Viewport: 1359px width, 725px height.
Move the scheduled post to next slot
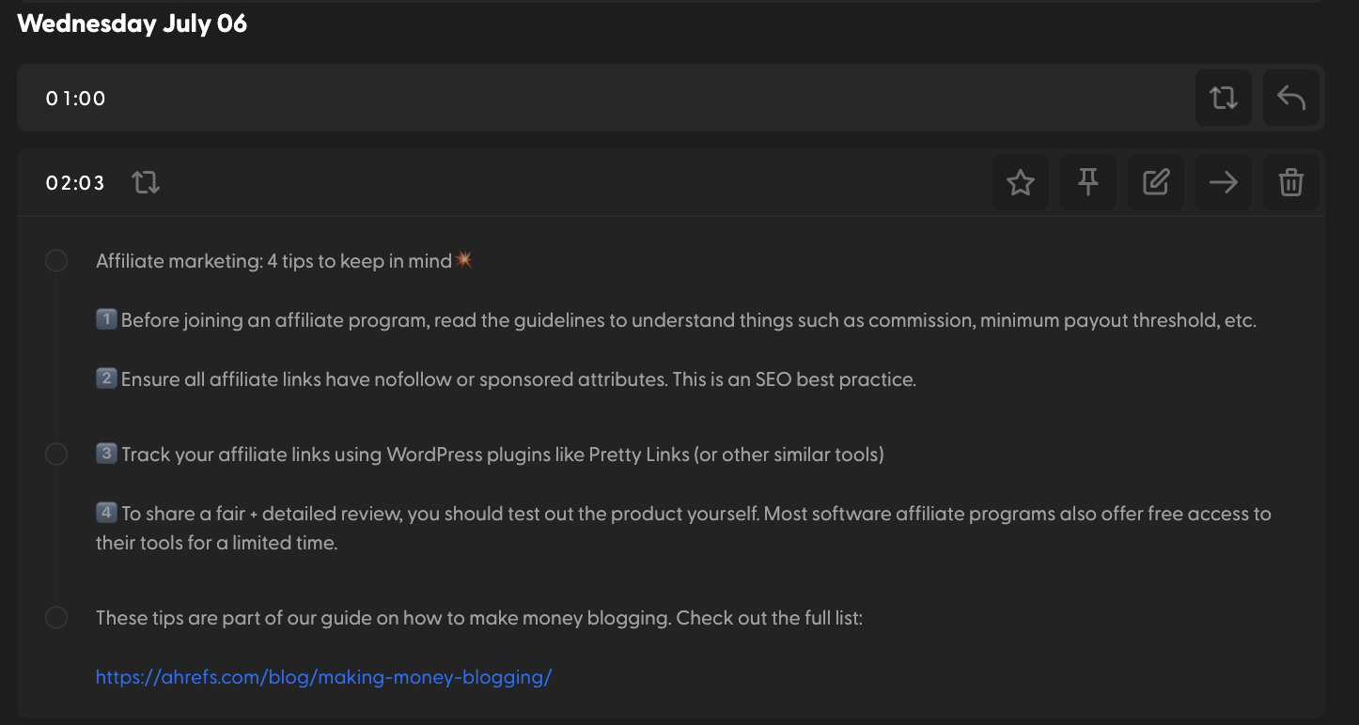[x=1223, y=181]
